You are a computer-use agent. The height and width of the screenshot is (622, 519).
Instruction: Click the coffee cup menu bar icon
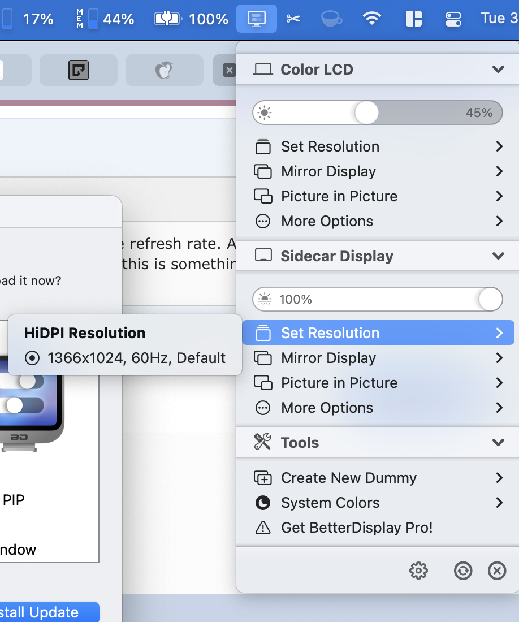331,19
